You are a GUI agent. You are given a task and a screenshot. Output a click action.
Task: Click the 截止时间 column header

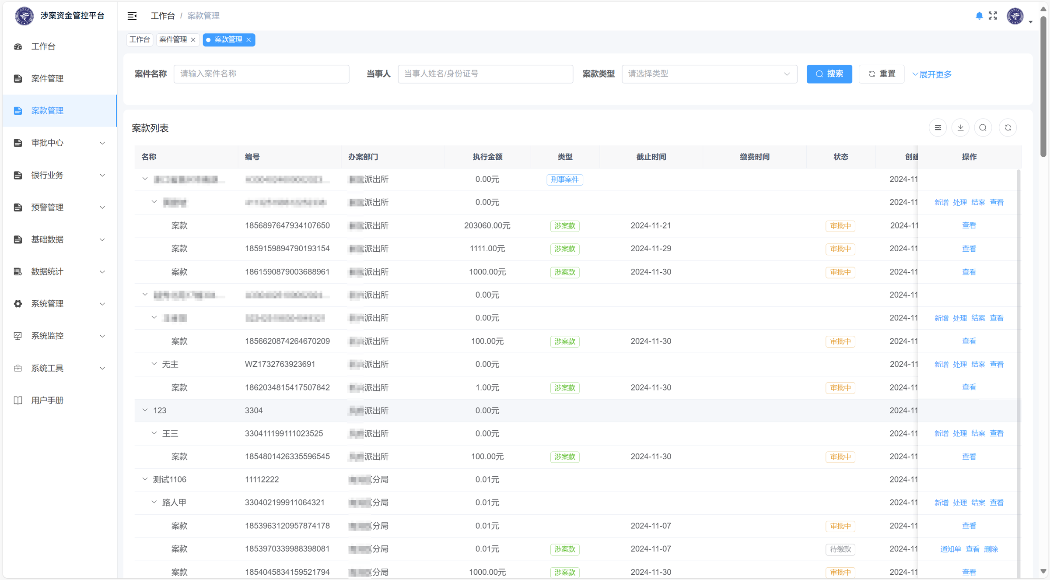point(651,157)
